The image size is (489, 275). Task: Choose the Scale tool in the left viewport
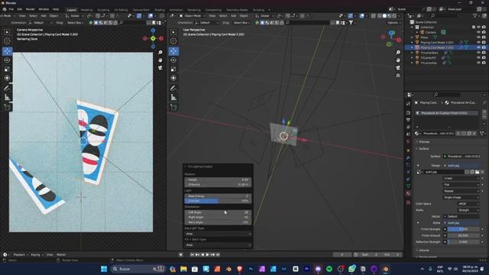[x=7, y=70]
